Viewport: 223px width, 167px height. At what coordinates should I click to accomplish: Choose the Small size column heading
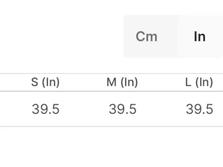point(45,82)
